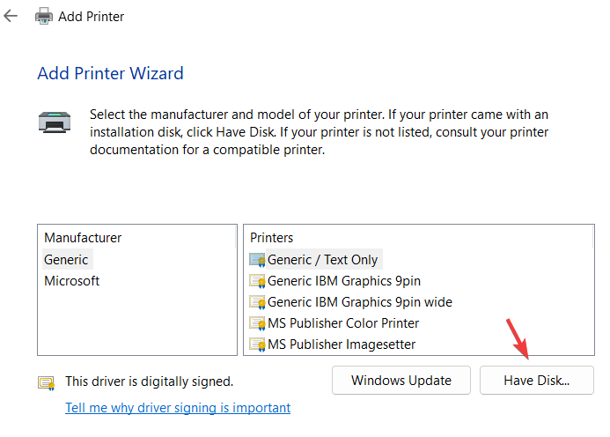610x437 pixels.
Task: Go back using the arrow icon
Action: point(11,16)
